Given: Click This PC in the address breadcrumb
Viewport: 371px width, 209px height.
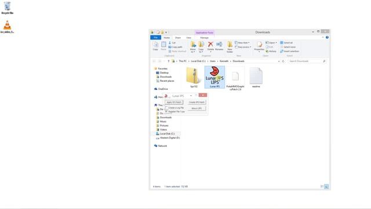Looking at the screenshot, I should pos(183,61).
